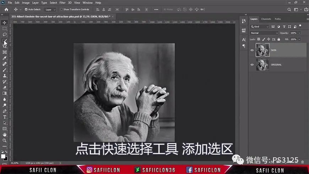Select the Frame tool
Screen dimensions: 309x174
[x=4, y=52]
